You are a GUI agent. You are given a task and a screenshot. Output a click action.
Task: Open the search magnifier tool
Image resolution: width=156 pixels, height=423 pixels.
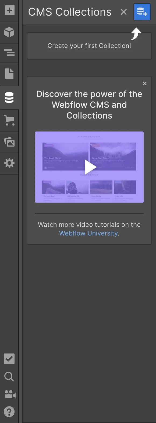(x=9, y=376)
